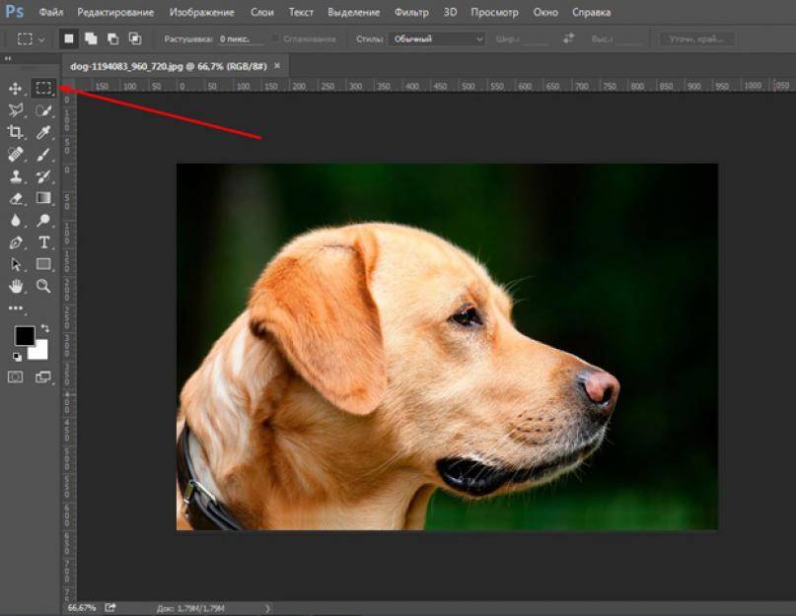Image resolution: width=796 pixels, height=616 pixels.
Task: Select the Dodge tool
Action: pyautogui.click(x=43, y=220)
